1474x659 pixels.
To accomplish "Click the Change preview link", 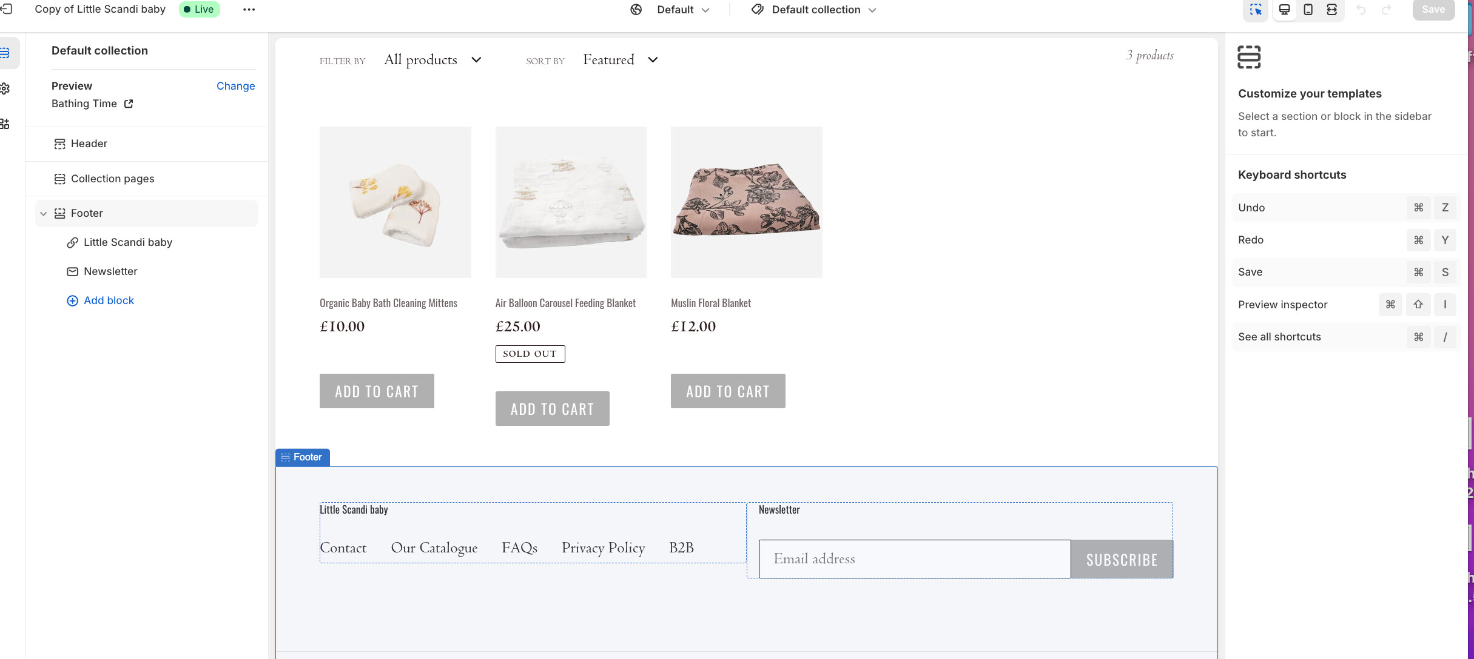I will (235, 86).
